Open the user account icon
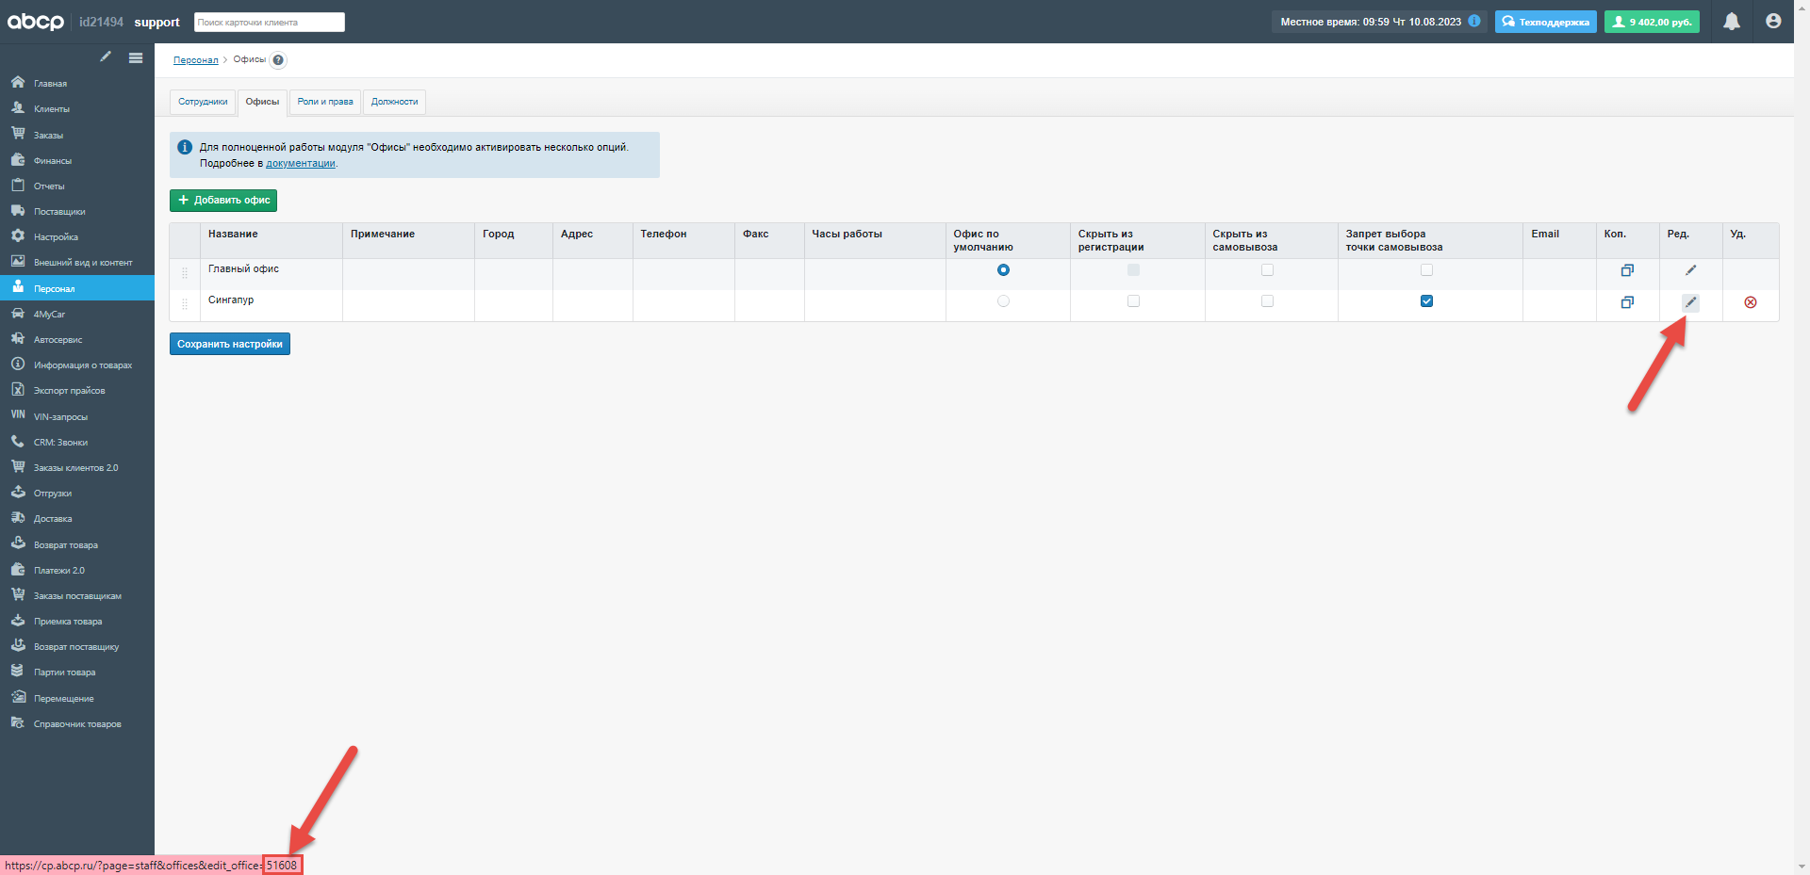The width and height of the screenshot is (1810, 875). 1773,21
